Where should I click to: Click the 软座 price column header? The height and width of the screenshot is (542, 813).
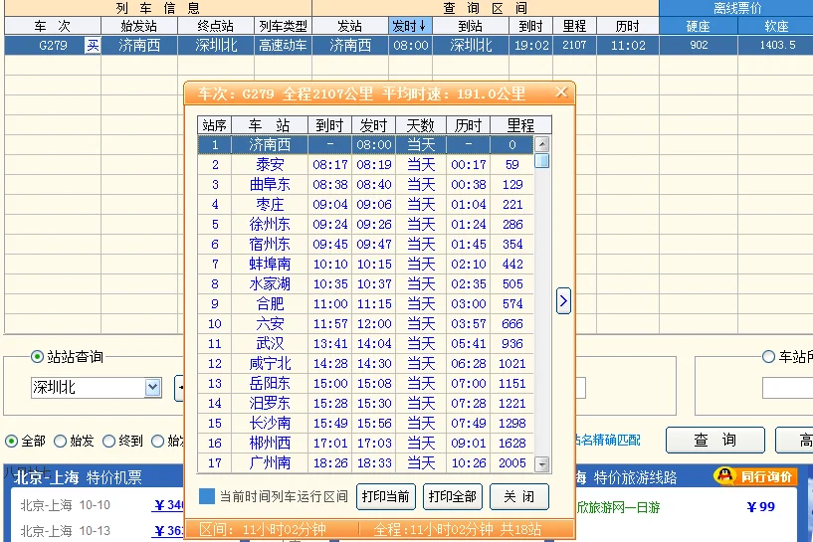pyautogui.click(x=776, y=26)
